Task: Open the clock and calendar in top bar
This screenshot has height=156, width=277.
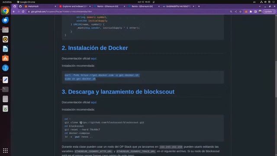Action: tap(144, 2)
